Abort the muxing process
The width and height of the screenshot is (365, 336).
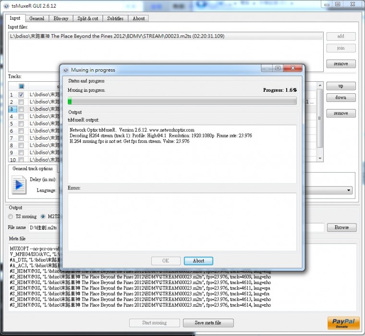(198, 261)
